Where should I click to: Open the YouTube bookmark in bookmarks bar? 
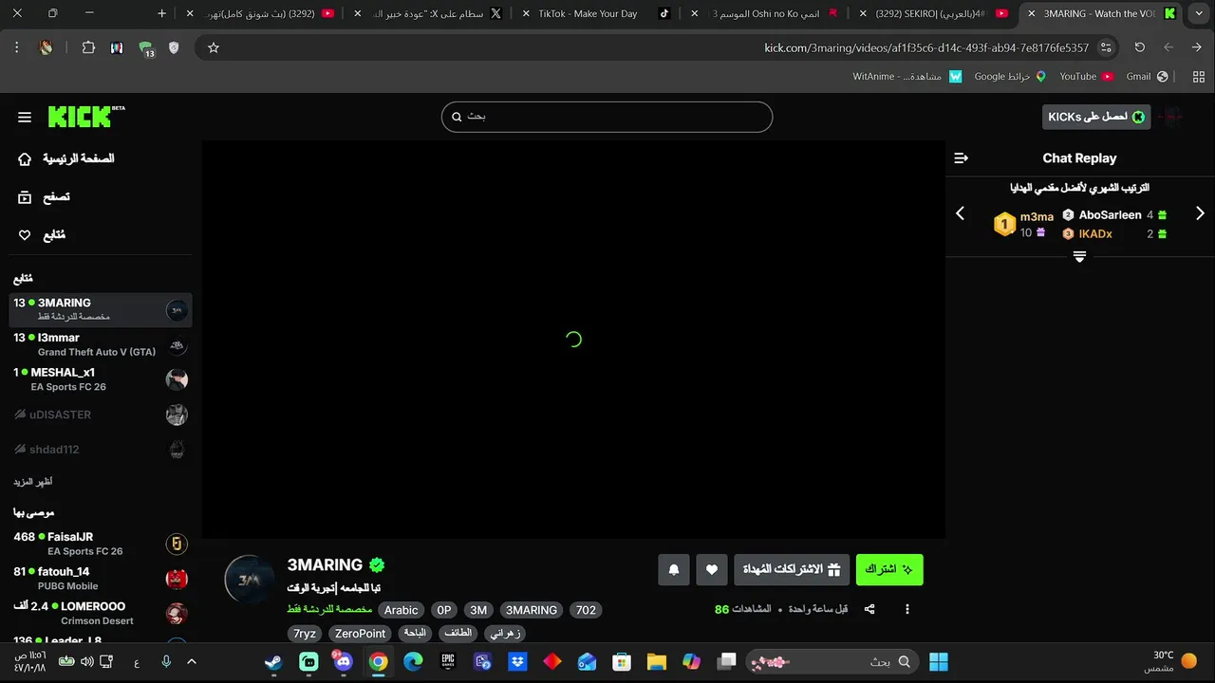pyautogui.click(x=1087, y=76)
